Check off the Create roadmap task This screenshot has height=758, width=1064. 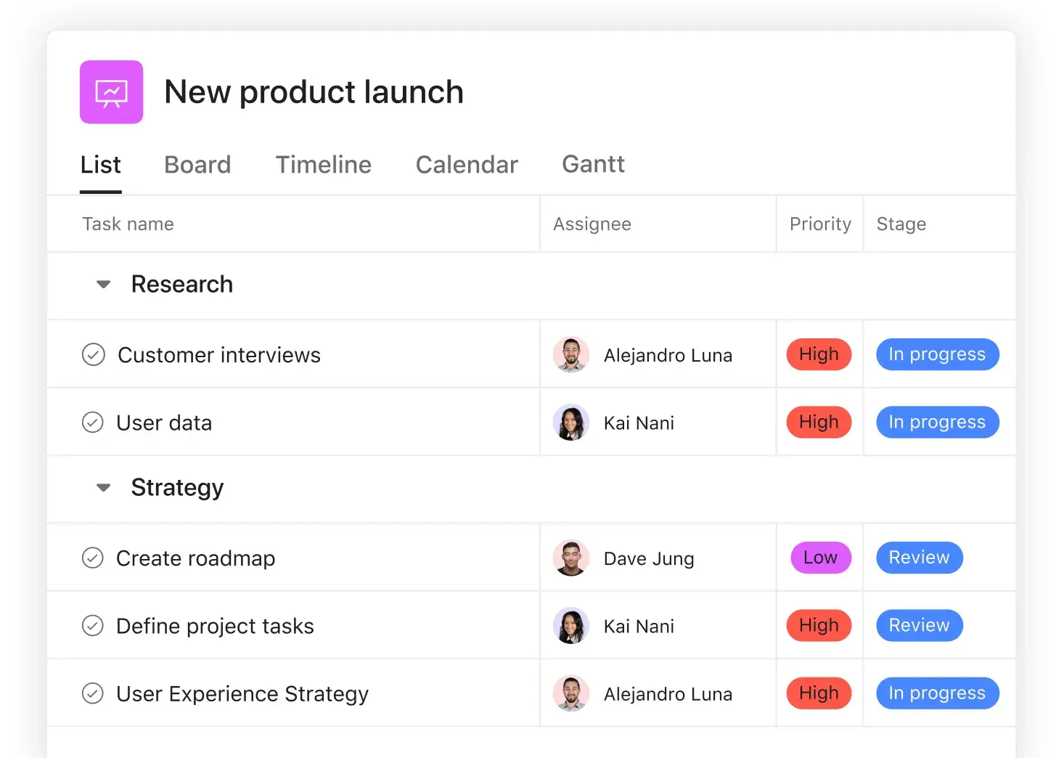(x=93, y=558)
